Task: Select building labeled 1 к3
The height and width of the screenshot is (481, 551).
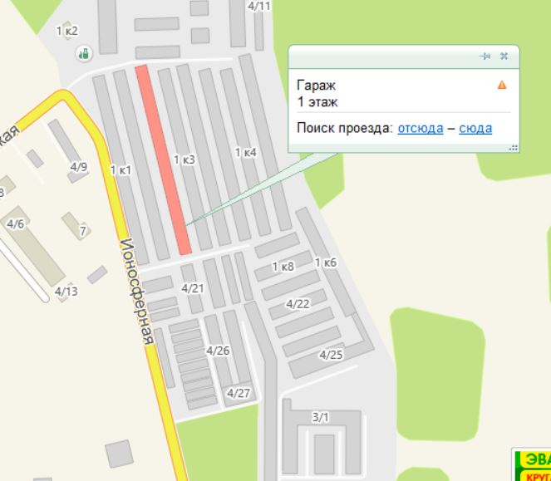Action: click(184, 160)
